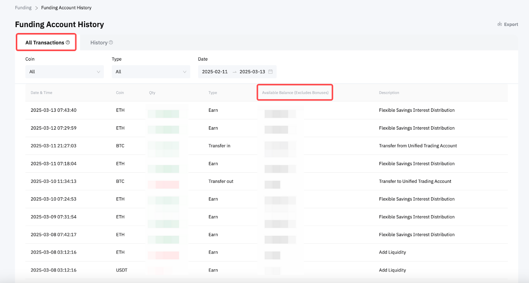Click the Export download icon
The width and height of the screenshot is (529, 283).
click(500, 24)
